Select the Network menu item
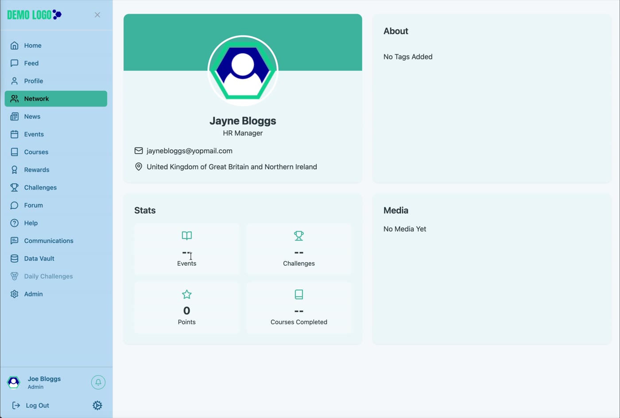 [56, 99]
